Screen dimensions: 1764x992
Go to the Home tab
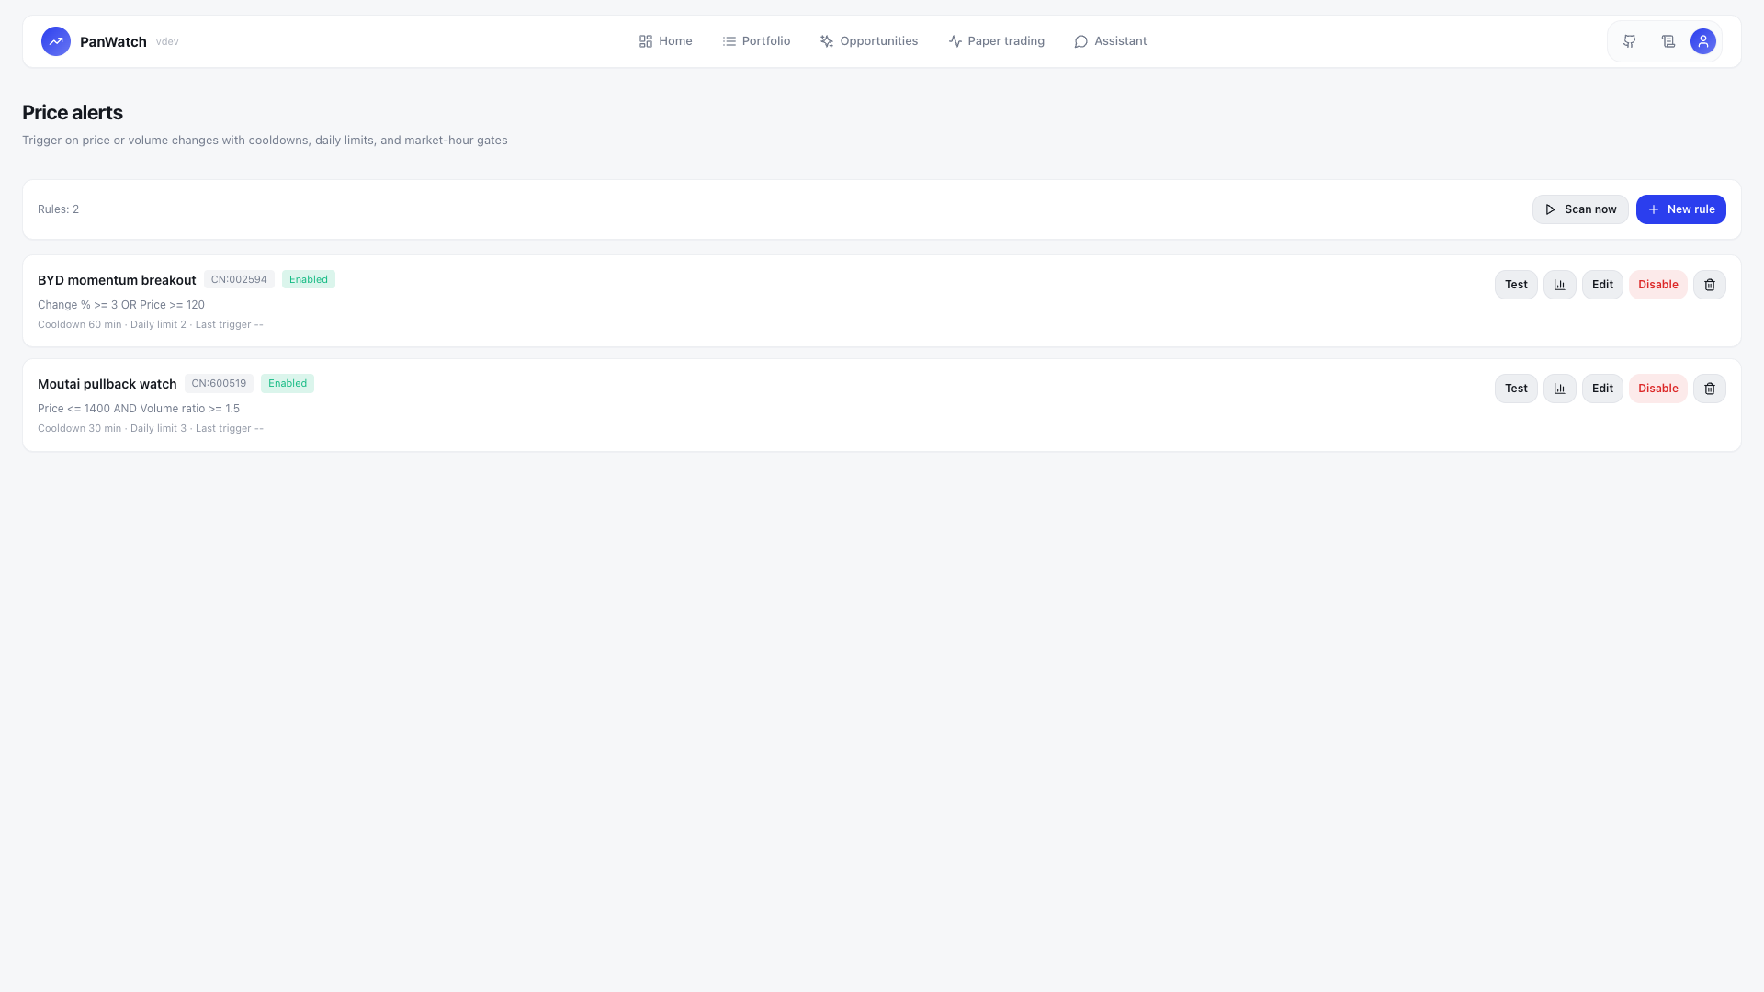pos(665,41)
